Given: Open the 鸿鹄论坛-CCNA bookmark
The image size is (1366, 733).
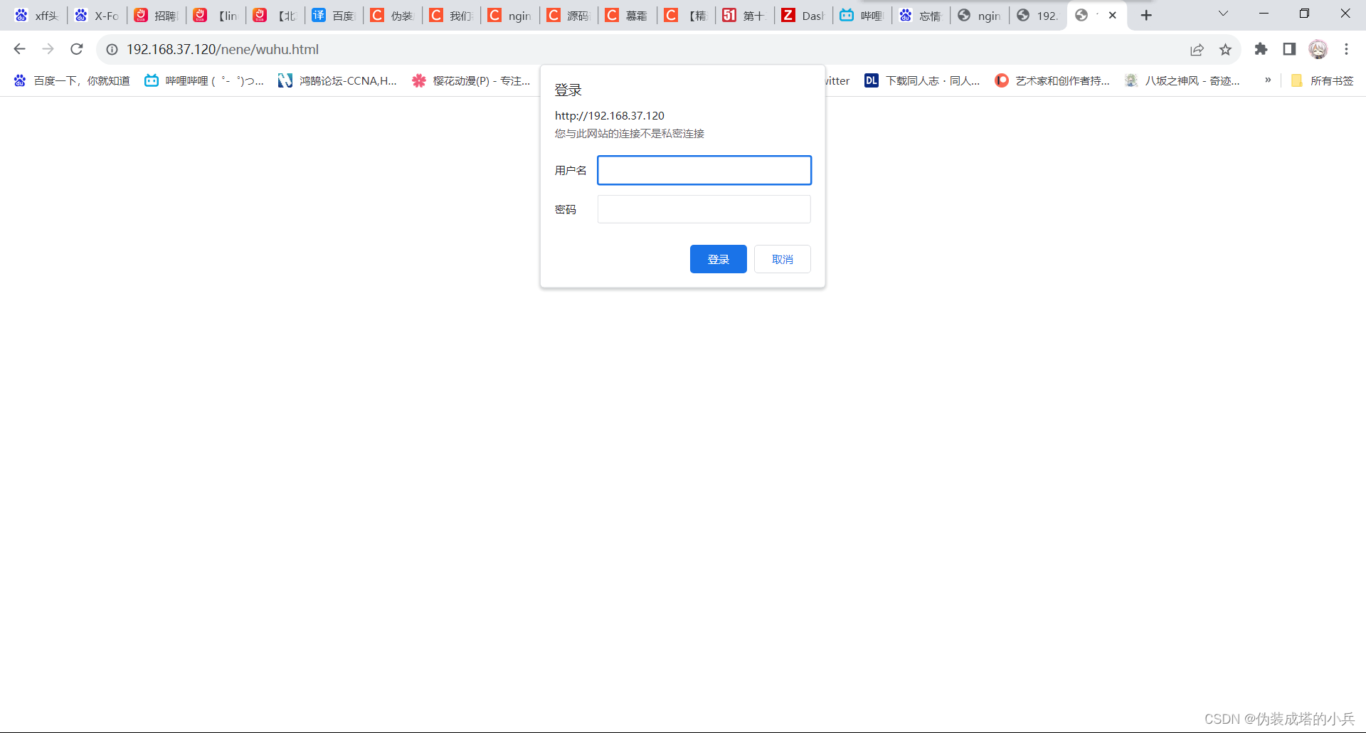Looking at the screenshot, I should [337, 80].
